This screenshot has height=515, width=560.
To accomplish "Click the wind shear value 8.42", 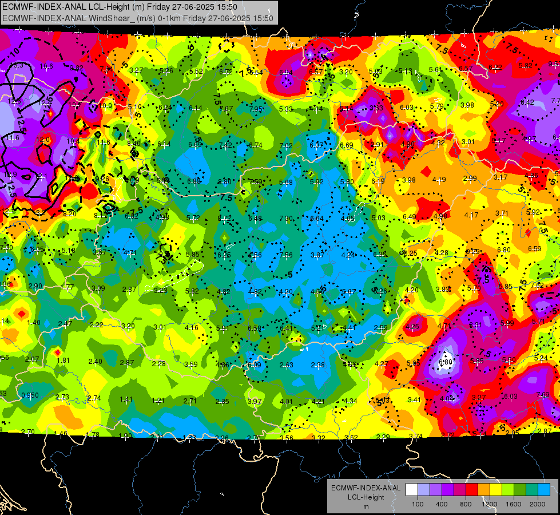I will [527, 102].
